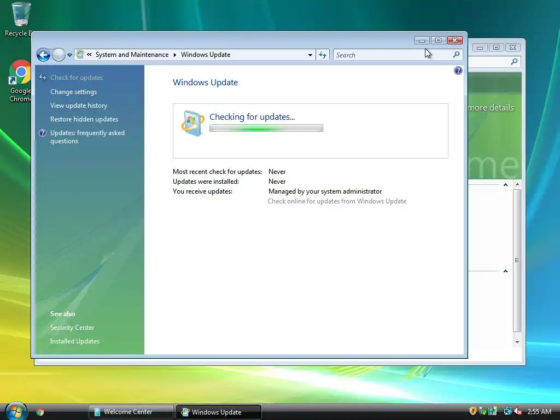Click the greyed Forward navigation button
This screenshot has width=560, height=420.
pos(59,55)
